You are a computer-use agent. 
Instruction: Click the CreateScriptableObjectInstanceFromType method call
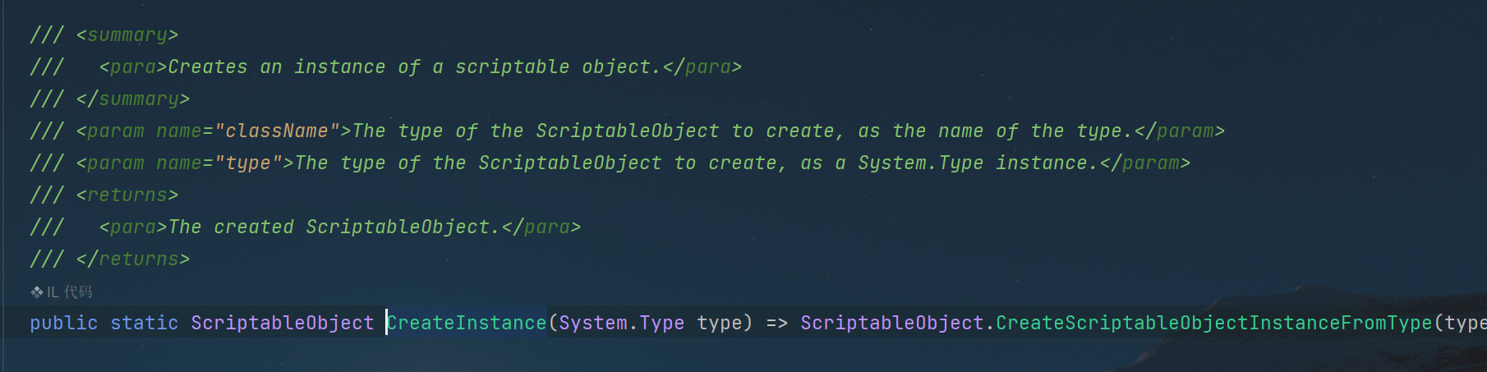(1213, 324)
